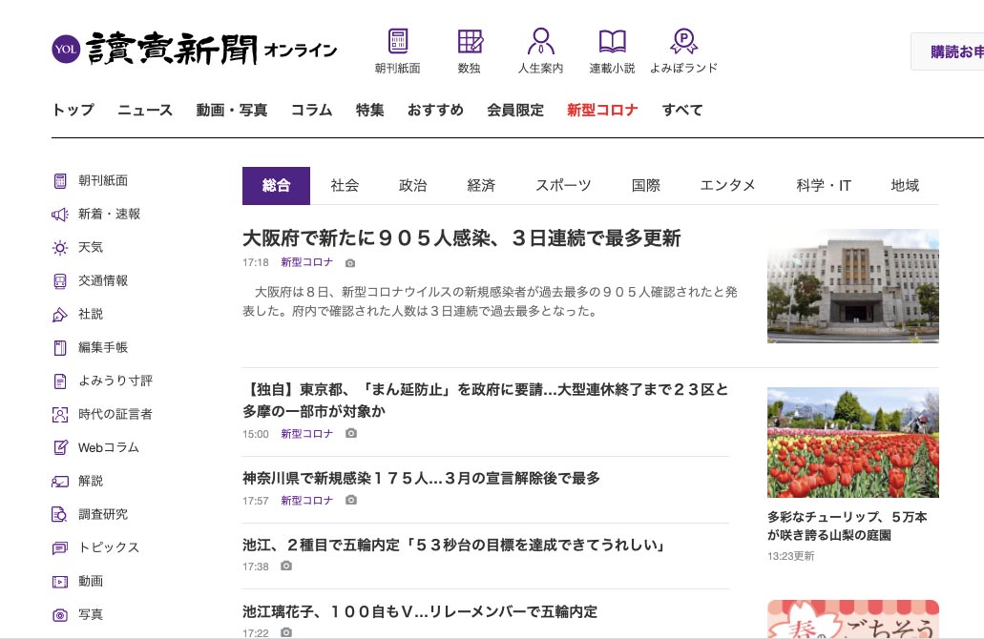Click the 春のごちそう banner image

coord(853,619)
